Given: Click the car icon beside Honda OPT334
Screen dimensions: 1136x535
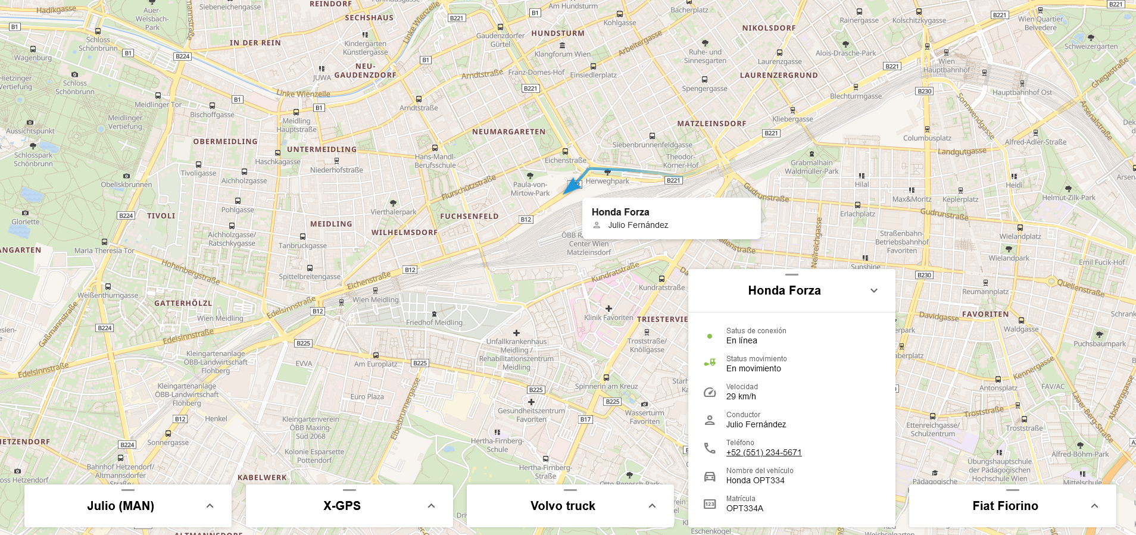Looking at the screenshot, I should pyautogui.click(x=710, y=476).
